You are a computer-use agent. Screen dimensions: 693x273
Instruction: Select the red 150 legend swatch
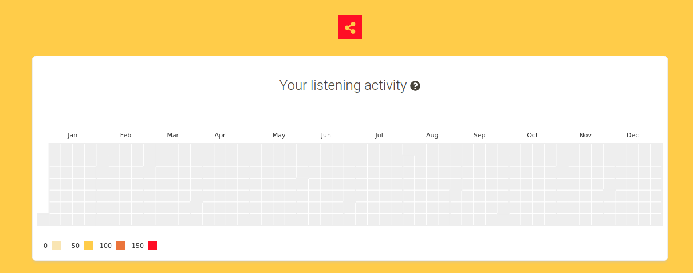153,246
